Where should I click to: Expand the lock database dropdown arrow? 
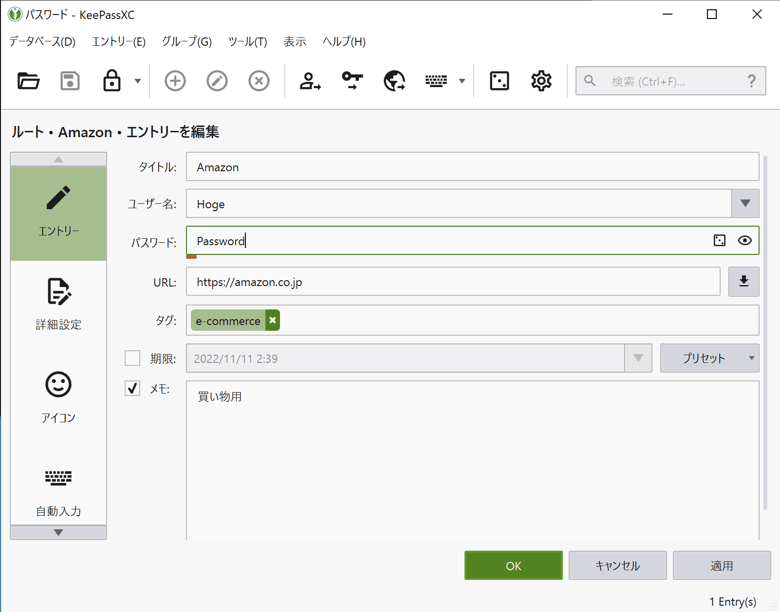(x=138, y=81)
